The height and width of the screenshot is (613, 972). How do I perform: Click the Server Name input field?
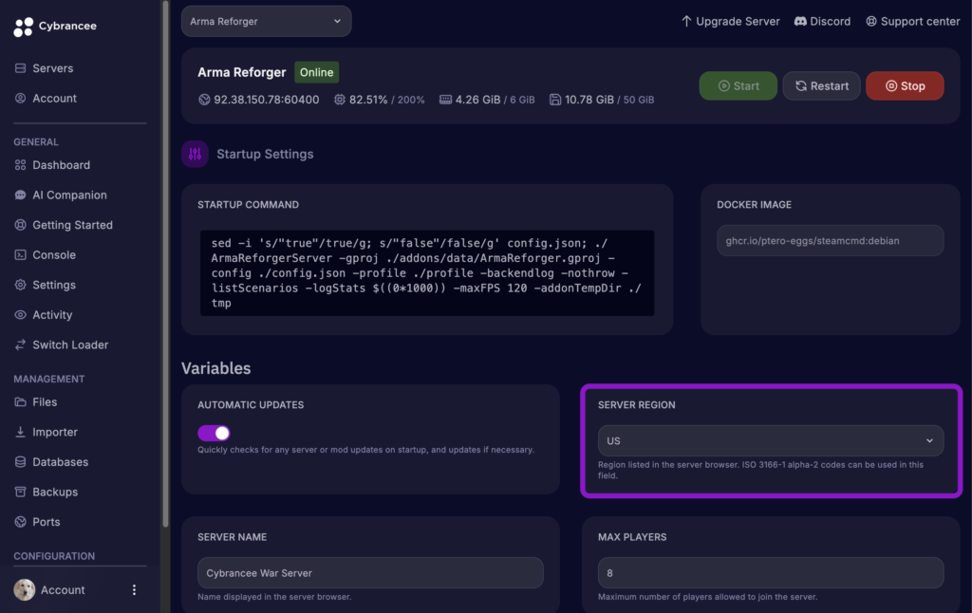(370, 573)
